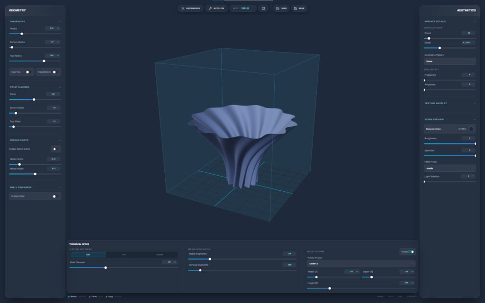Open the HDRI Preset dropdown
The width and height of the screenshot is (485, 303).
tap(449, 168)
